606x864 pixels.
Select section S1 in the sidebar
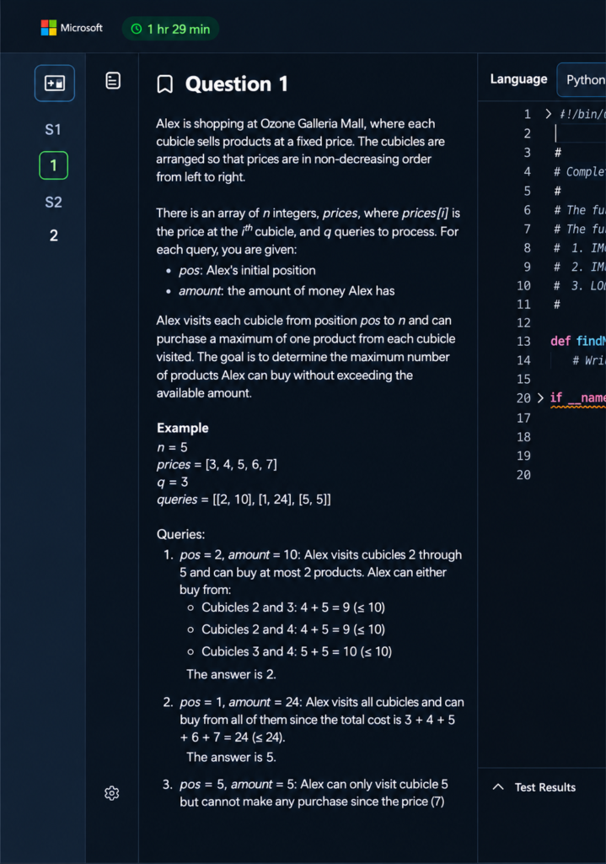53,129
